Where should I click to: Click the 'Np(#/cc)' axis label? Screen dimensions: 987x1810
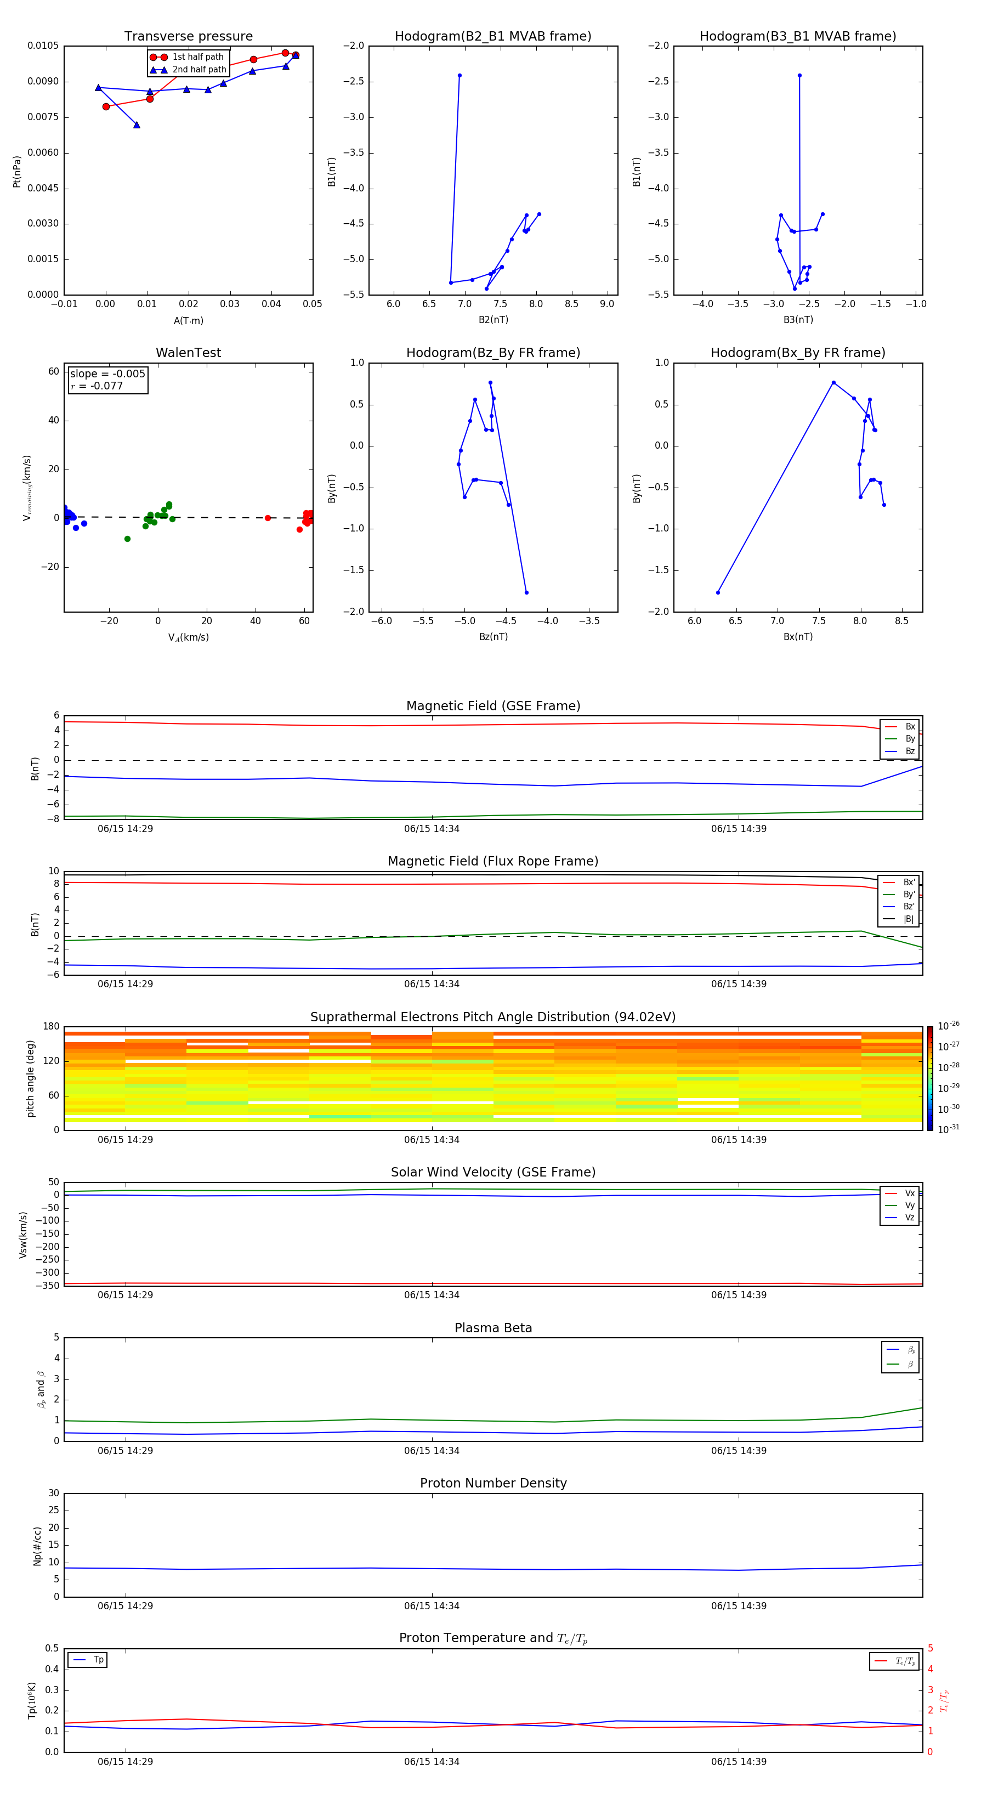(37, 1546)
